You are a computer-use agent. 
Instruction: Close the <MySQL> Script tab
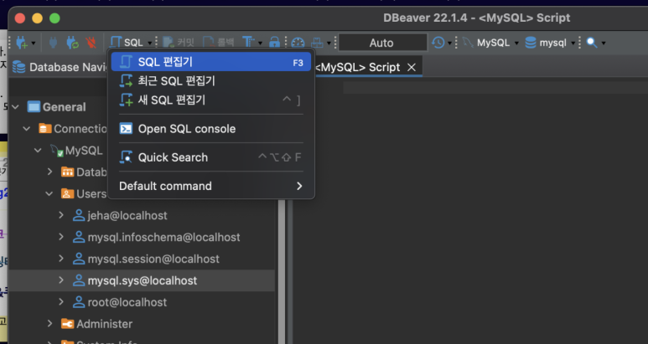pos(412,67)
